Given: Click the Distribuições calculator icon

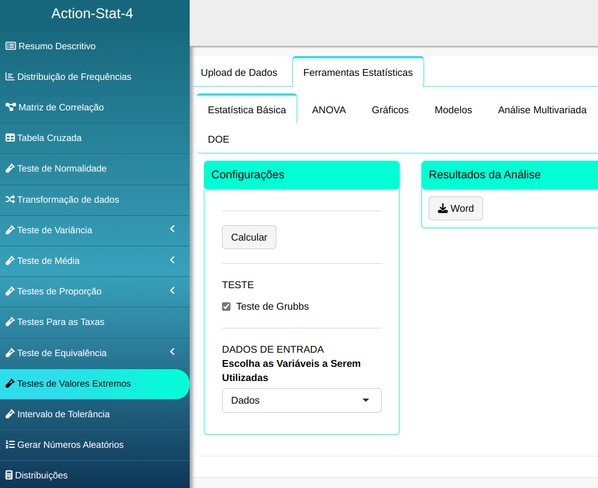Looking at the screenshot, I should [x=9, y=476].
